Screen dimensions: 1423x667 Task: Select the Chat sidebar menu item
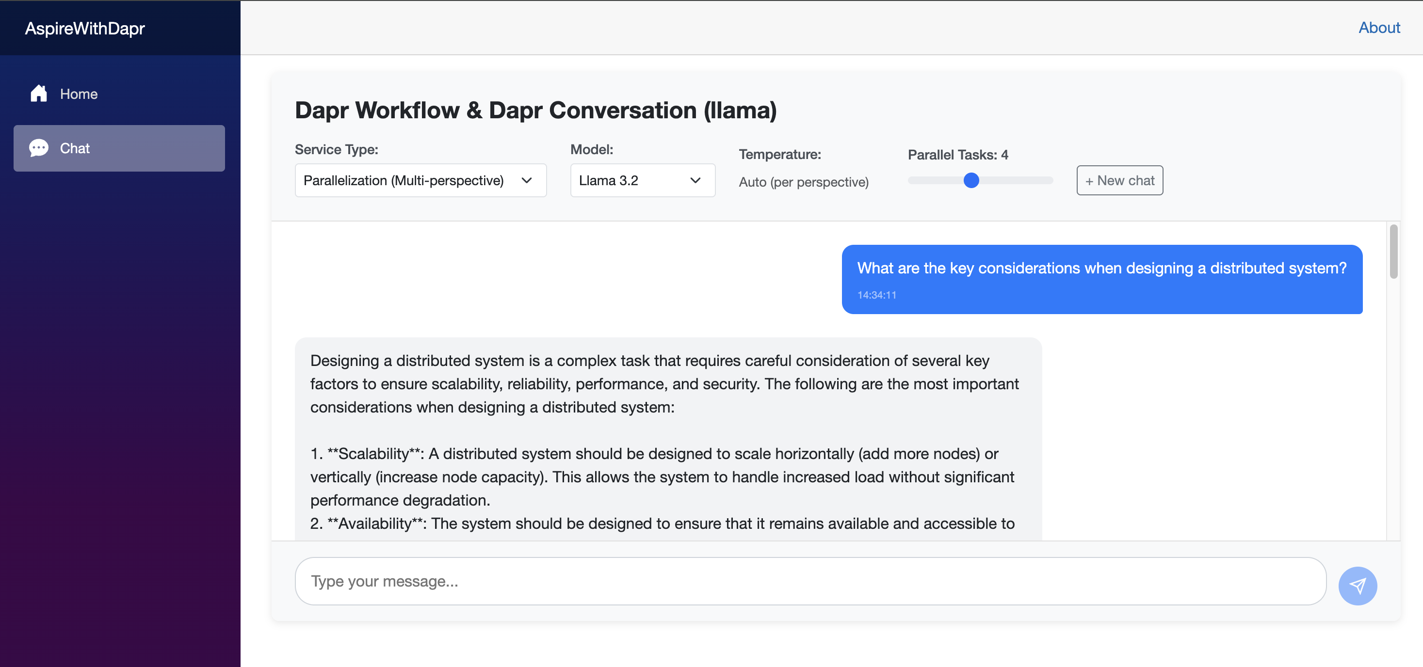(x=119, y=148)
